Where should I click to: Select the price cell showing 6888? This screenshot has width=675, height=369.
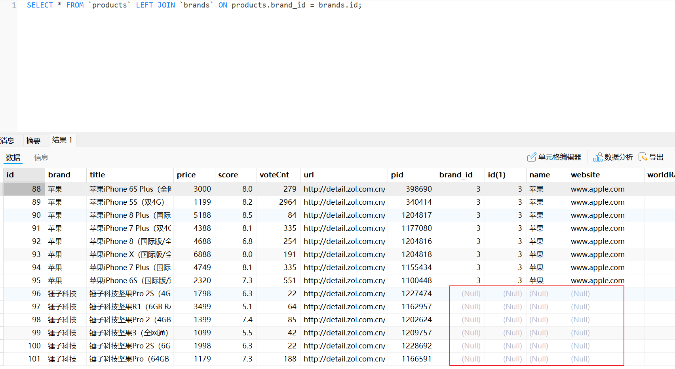202,254
